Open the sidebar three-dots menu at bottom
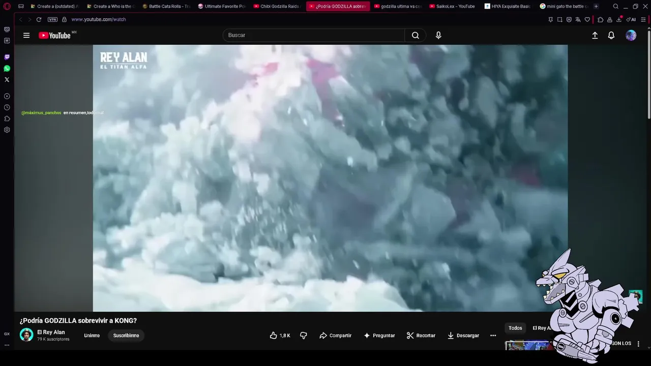 click(7, 345)
